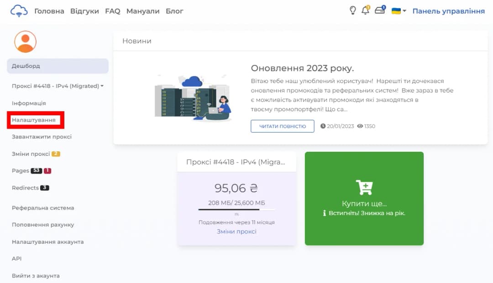
Task: Expand the Ukrainian flag language dropdown
Action: [x=397, y=10]
